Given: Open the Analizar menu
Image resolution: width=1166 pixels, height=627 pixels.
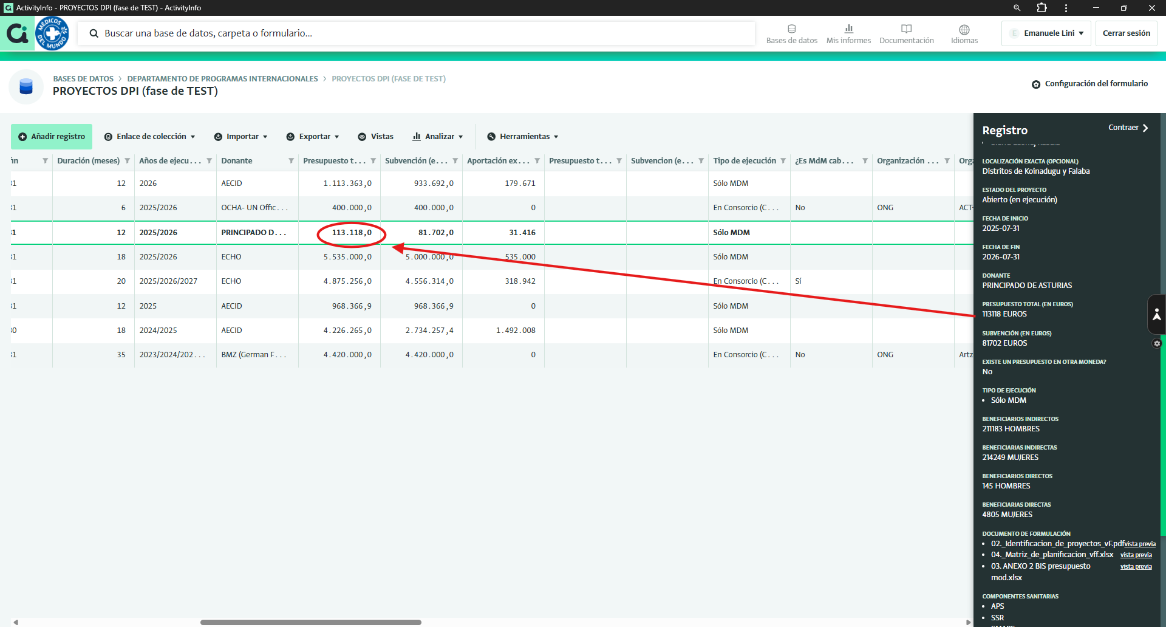Looking at the screenshot, I should (438, 137).
